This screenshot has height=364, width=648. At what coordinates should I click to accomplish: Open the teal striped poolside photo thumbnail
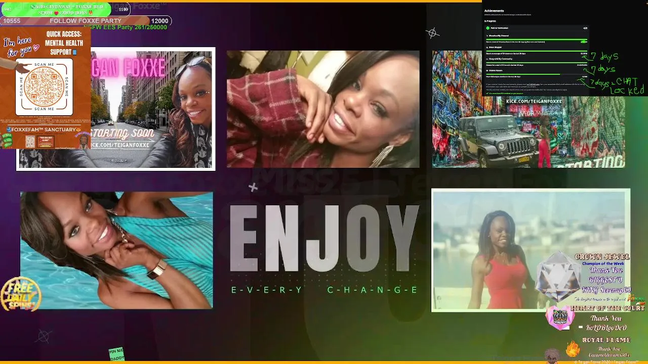point(116,250)
